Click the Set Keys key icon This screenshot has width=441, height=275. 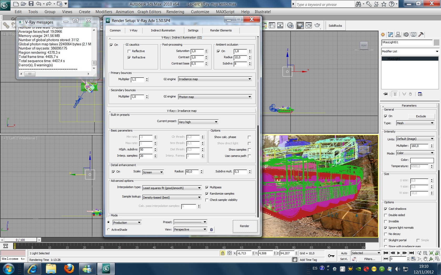click(331, 256)
